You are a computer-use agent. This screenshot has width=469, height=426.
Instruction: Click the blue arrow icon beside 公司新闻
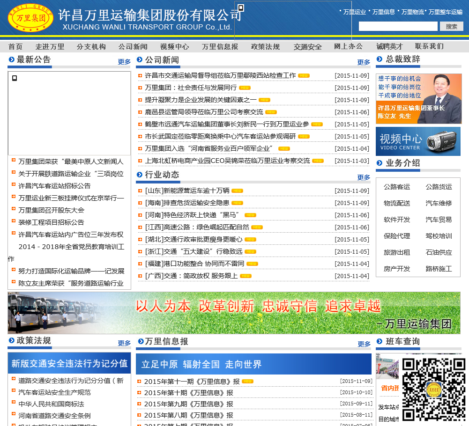(x=139, y=59)
